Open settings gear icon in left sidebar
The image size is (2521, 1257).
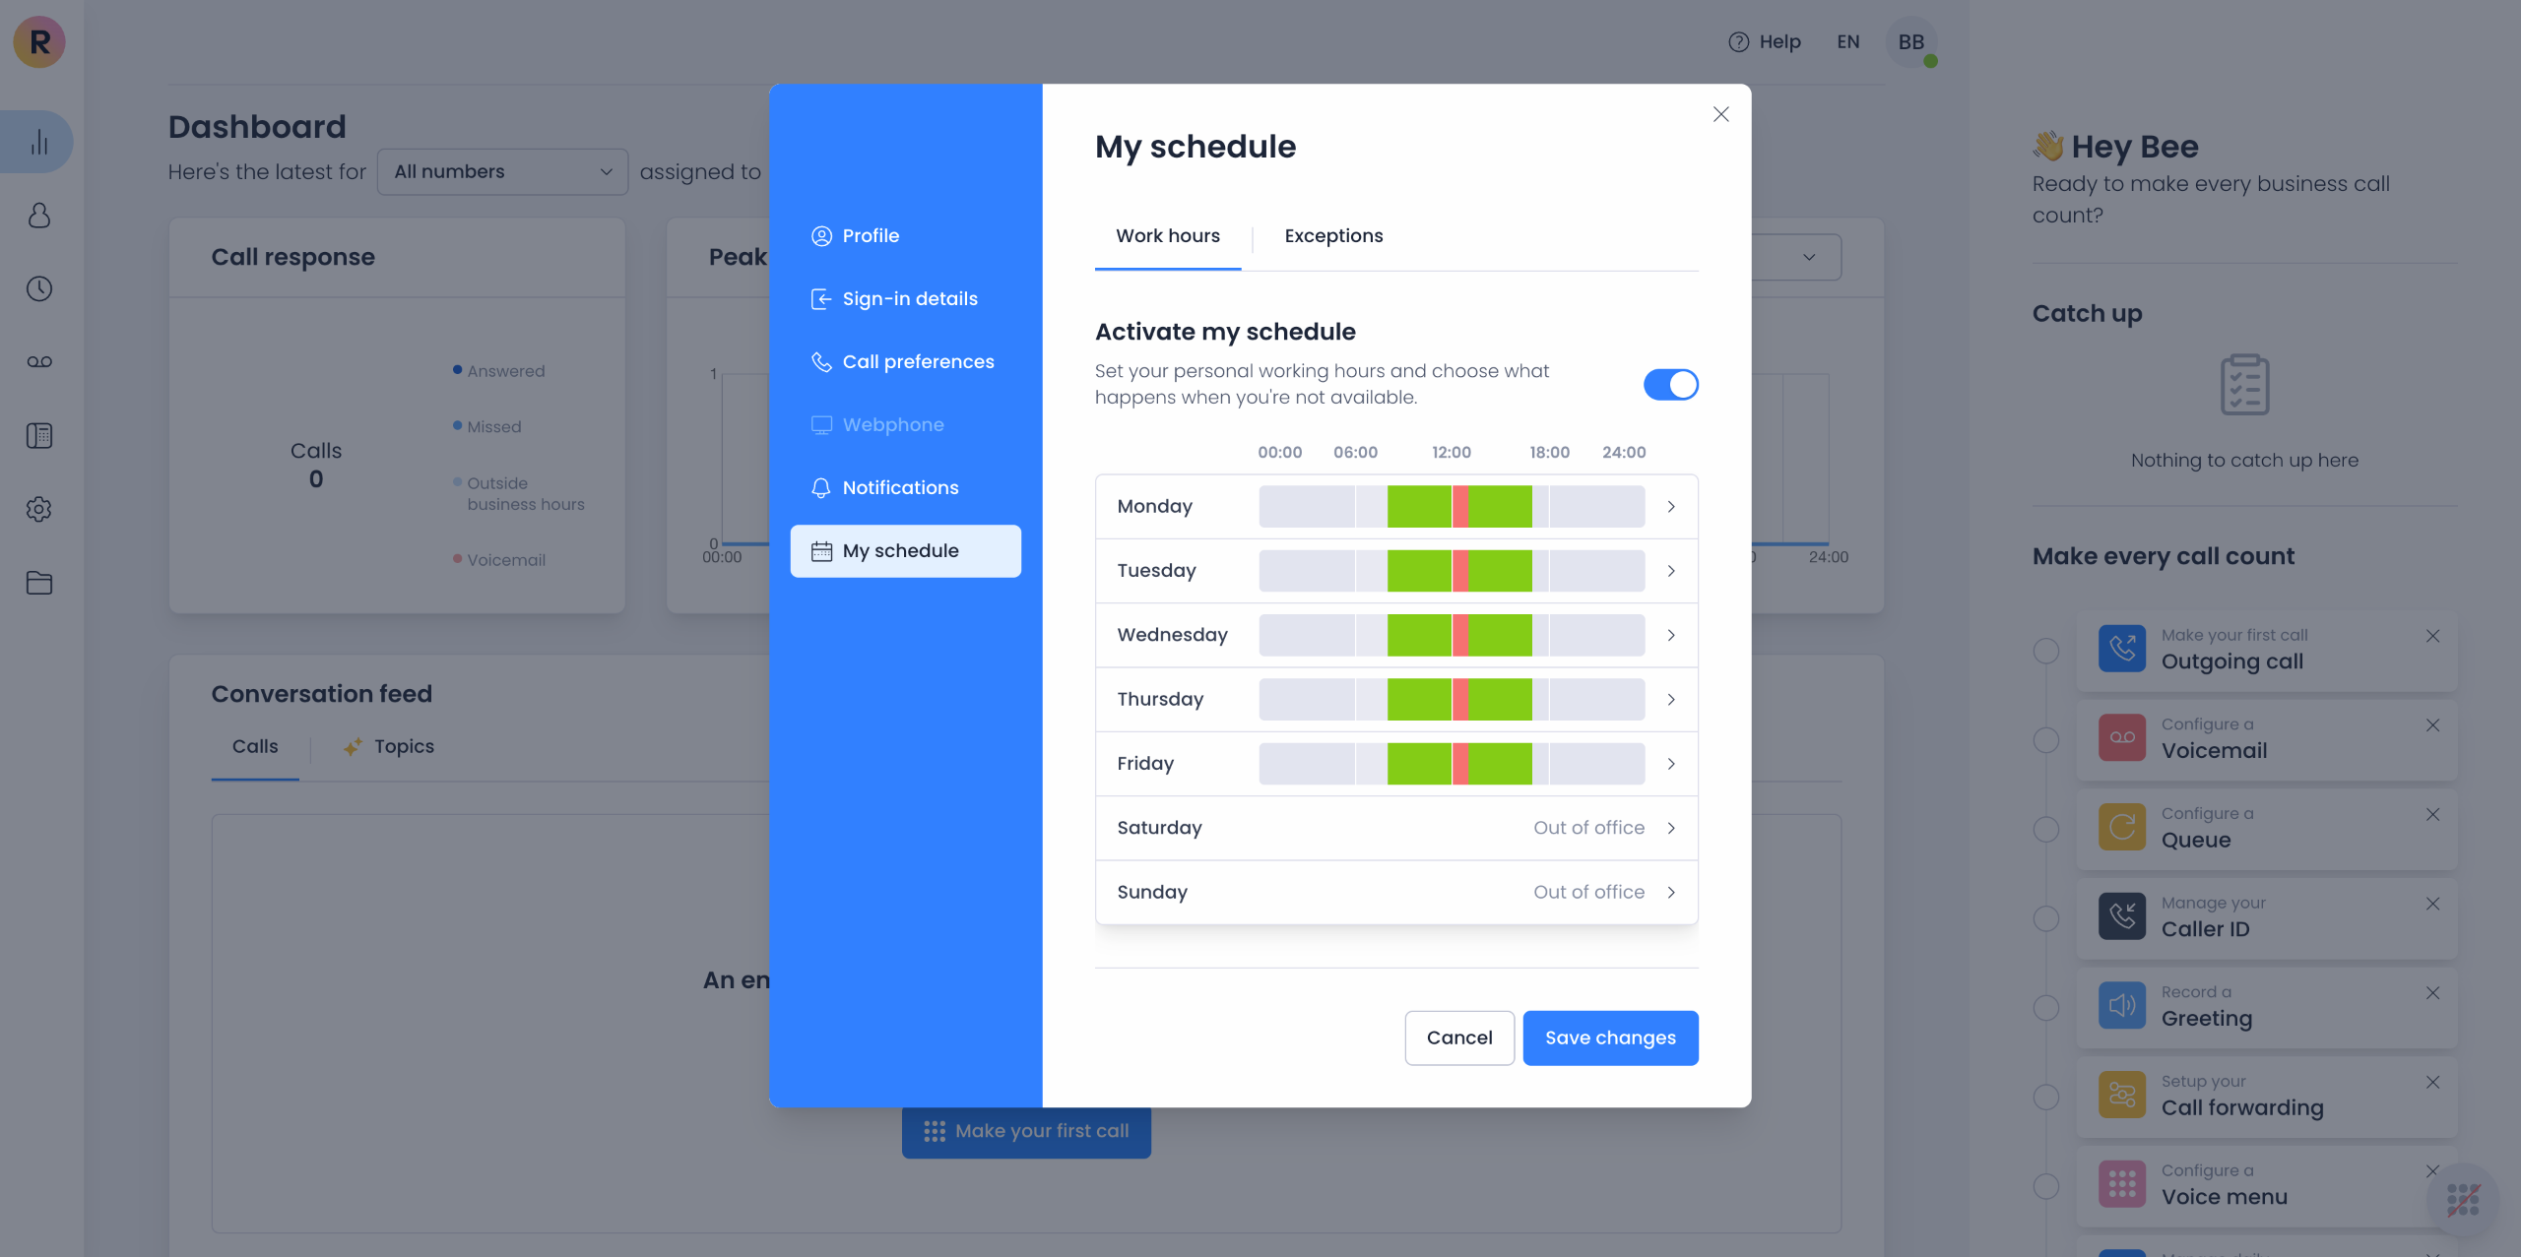tap(39, 509)
